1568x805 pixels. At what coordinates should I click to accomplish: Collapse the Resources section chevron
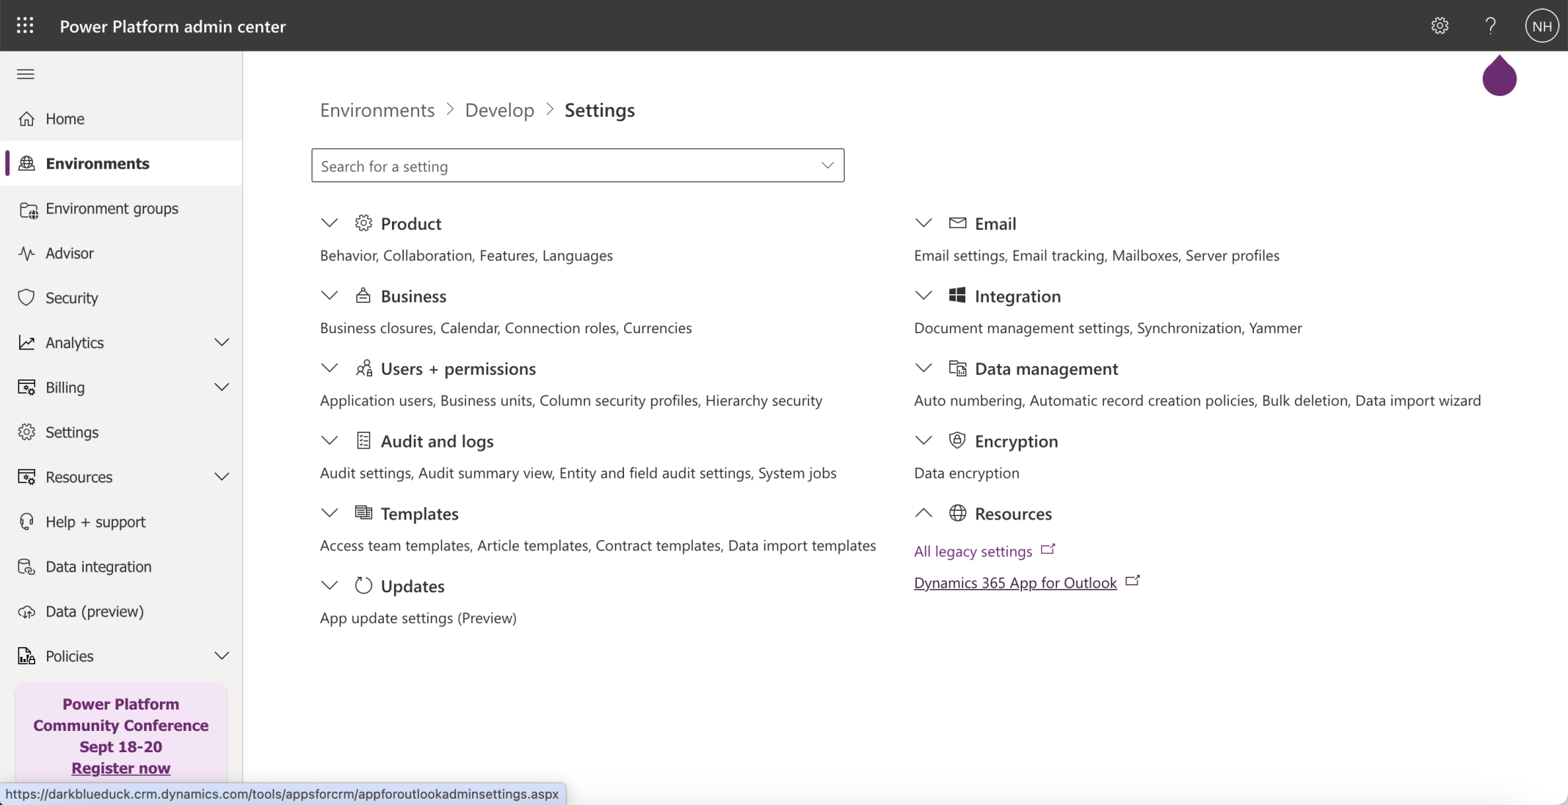(923, 512)
